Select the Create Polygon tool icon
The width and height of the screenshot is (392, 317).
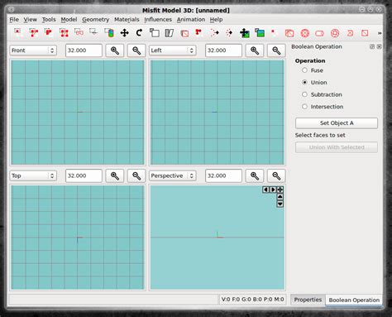pyautogui.click(x=350, y=33)
